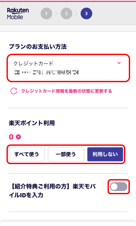Click chevron between steps 1 and 2
Viewport: 136px width, 226px height.
click(57, 13)
